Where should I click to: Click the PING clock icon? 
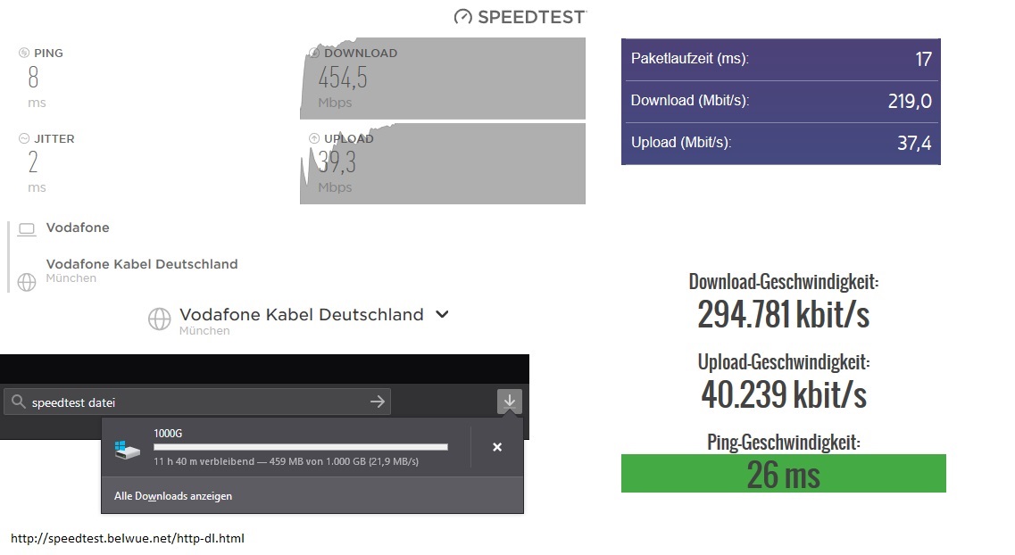[x=24, y=53]
